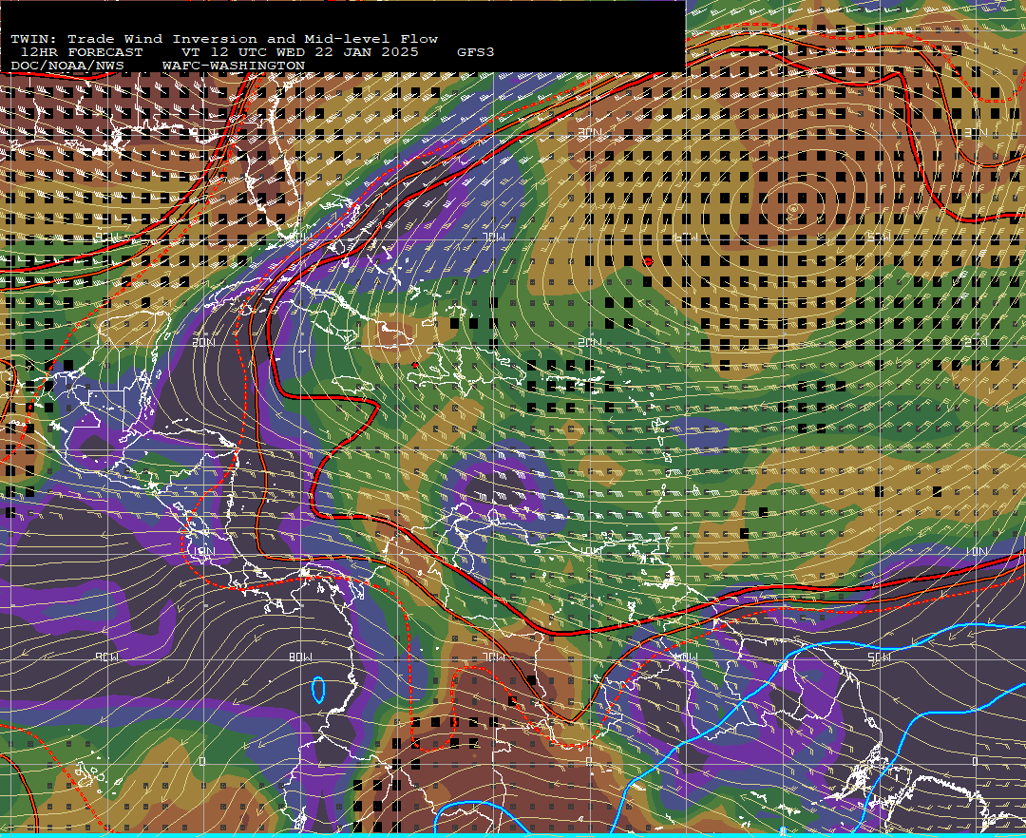Click the 'GFS3' model label
This screenshot has width=1026, height=838.
pyautogui.click(x=475, y=52)
